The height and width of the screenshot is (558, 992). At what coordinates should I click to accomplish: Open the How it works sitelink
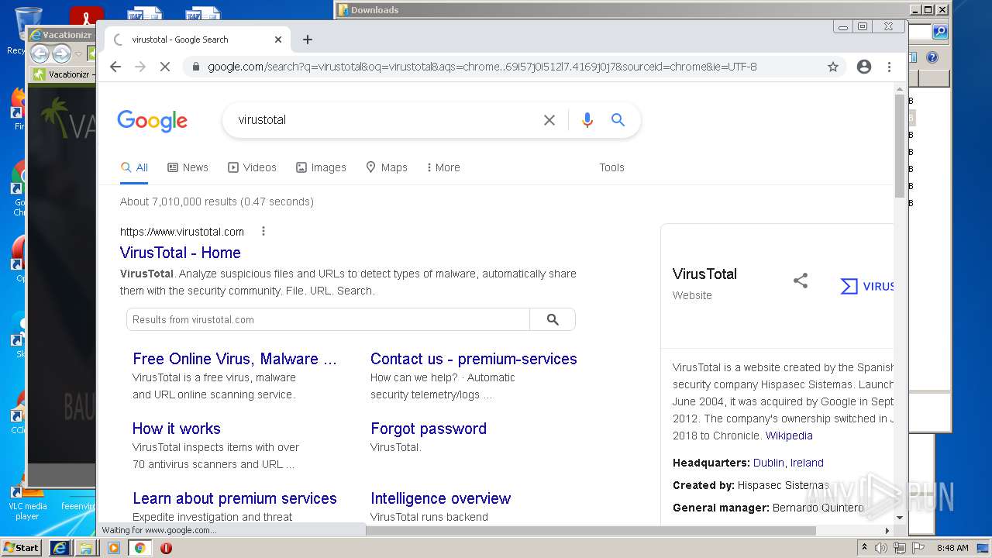click(x=177, y=429)
